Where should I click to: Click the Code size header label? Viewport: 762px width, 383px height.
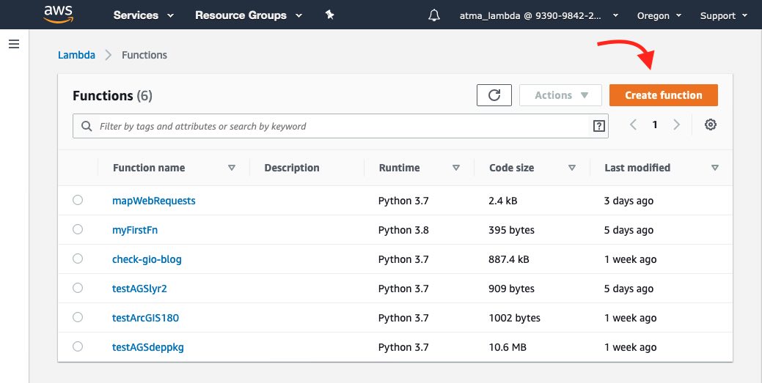pos(511,168)
